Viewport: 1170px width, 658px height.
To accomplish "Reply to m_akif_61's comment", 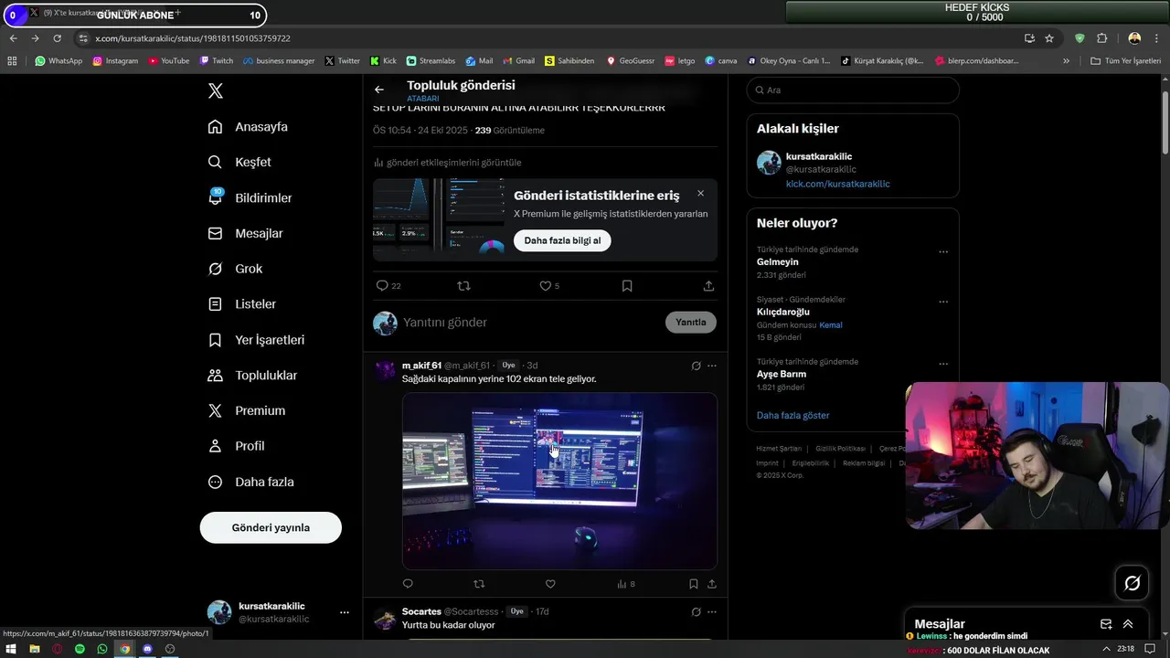I will [408, 584].
